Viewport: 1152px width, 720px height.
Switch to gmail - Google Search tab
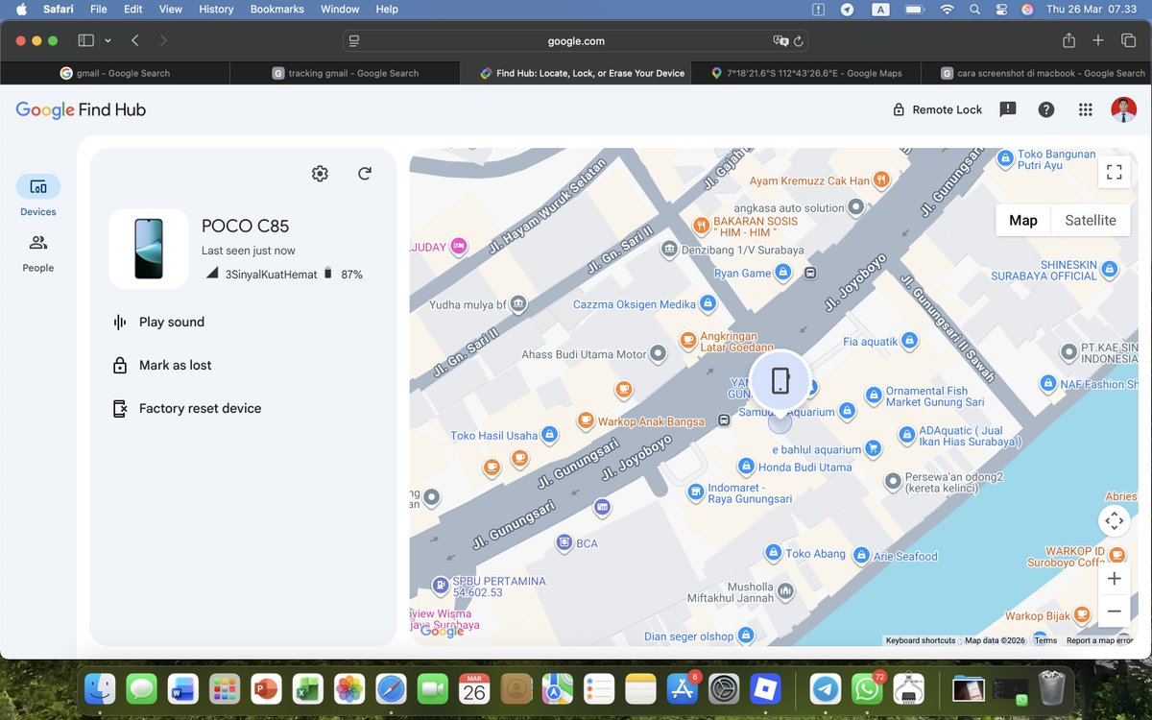[x=115, y=73]
